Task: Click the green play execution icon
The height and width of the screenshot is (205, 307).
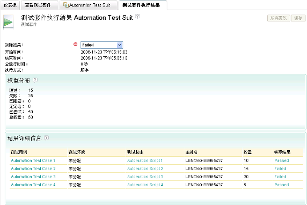Action: tap(8, 22)
